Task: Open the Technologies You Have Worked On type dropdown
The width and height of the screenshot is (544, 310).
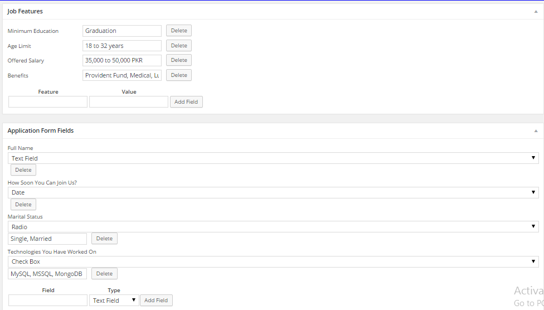Action: (x=273, y=261)
